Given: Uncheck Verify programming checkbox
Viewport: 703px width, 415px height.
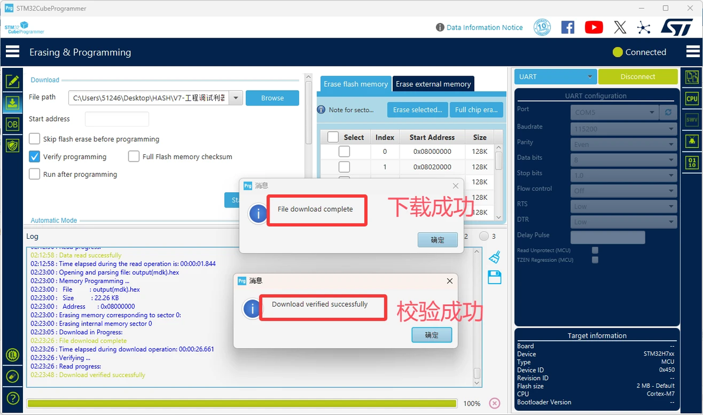Looking at the screenshot, I should pyautogui.click(x=35, y=156).
